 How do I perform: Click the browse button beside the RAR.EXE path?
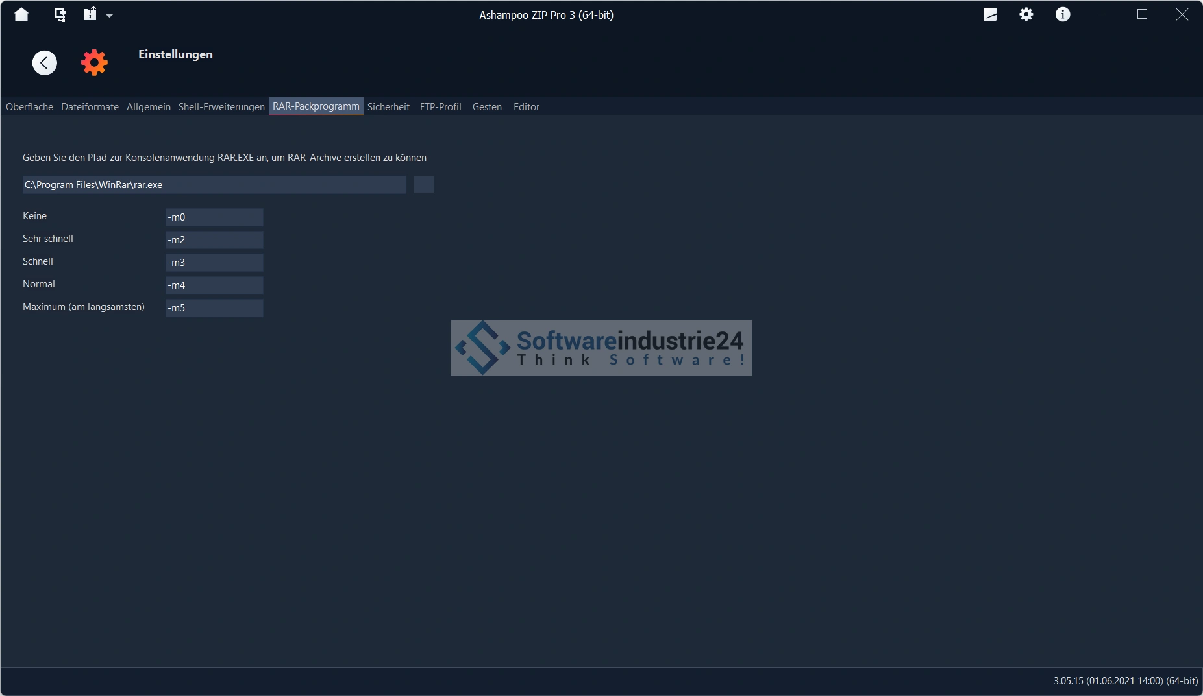(x=424, y=185)
